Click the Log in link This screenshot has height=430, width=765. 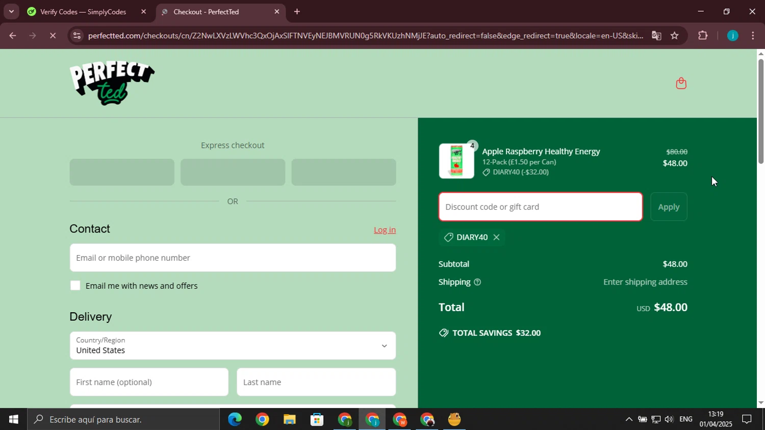(x=385, y=230)
